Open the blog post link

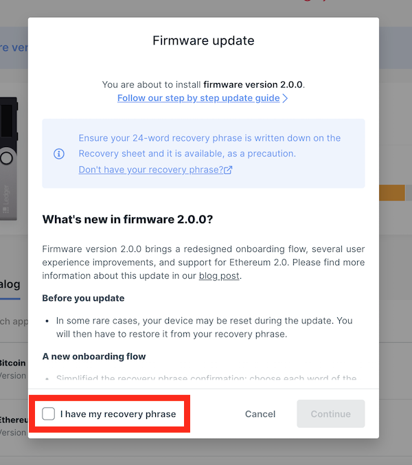pyautogui.click(x=219, y=276)
